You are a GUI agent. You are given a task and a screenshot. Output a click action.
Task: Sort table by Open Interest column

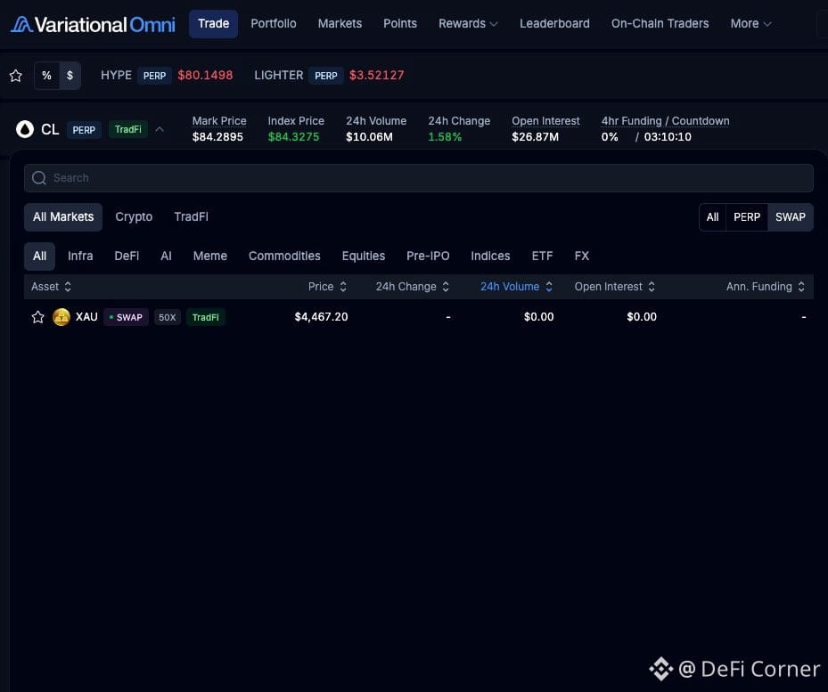point(615,287)
